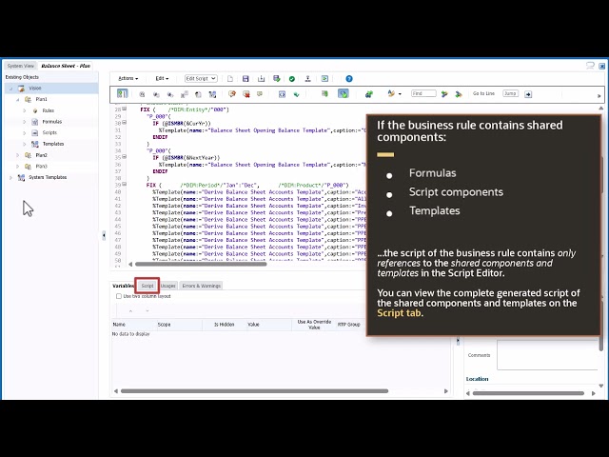Click the variables panel horizontal scrollbar
Viewport: 609px width, 457px height.
(254, 391)
